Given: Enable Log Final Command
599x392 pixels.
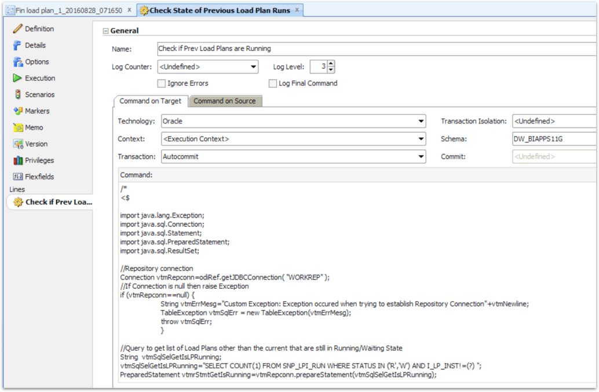Looking at the screenshot, I should click(273, 83).
